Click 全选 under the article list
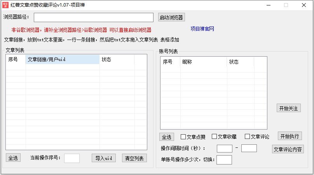The height and width of the screenshot is (175, 314). coord(13,158)
